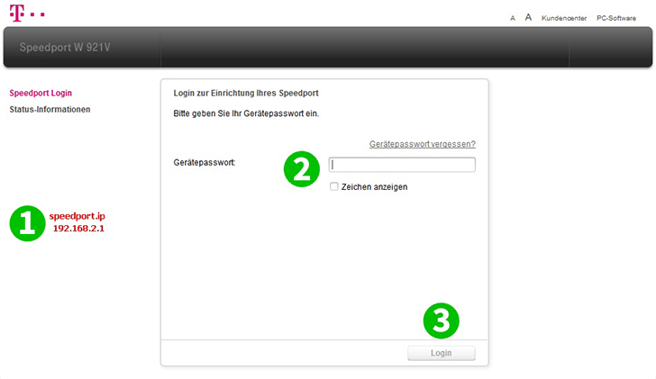The width and height of the screenshot is (656, 379).
Task: Open the PC-Software link
Action: [x=616, y=18]
